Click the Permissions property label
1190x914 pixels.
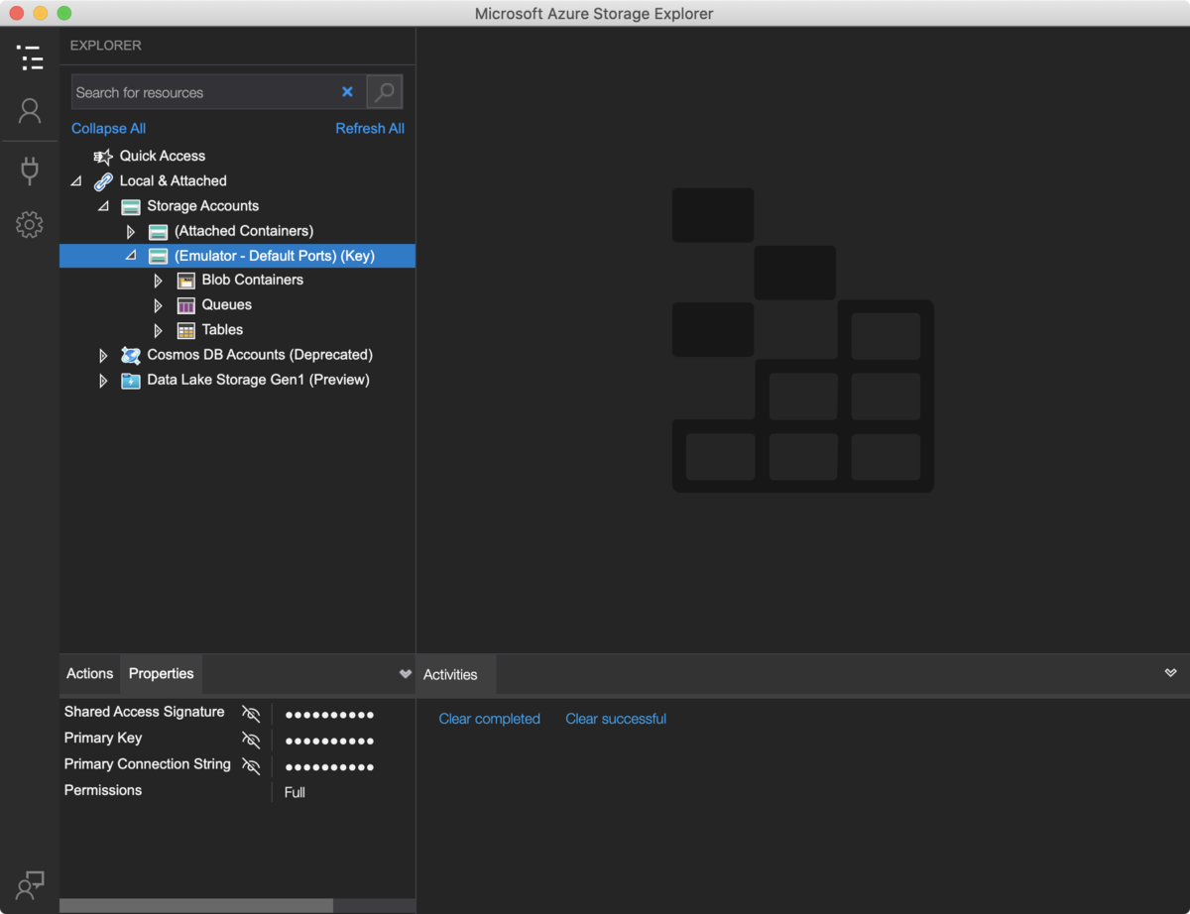(103, 790)
